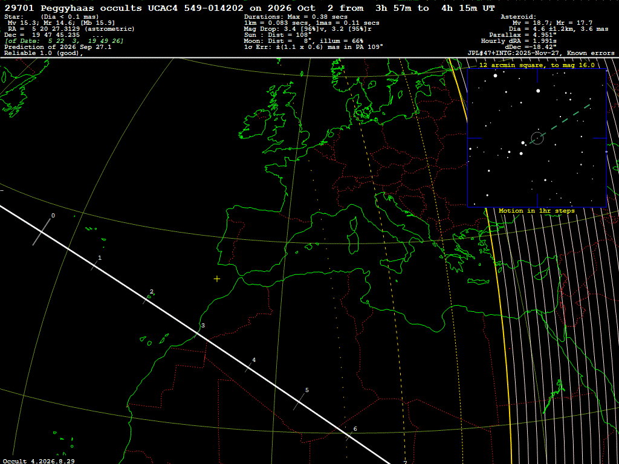Click the 'Motion in 1hr steps' label
The height and width of the screenshot is (464, 619).
(x=537, y=211)
